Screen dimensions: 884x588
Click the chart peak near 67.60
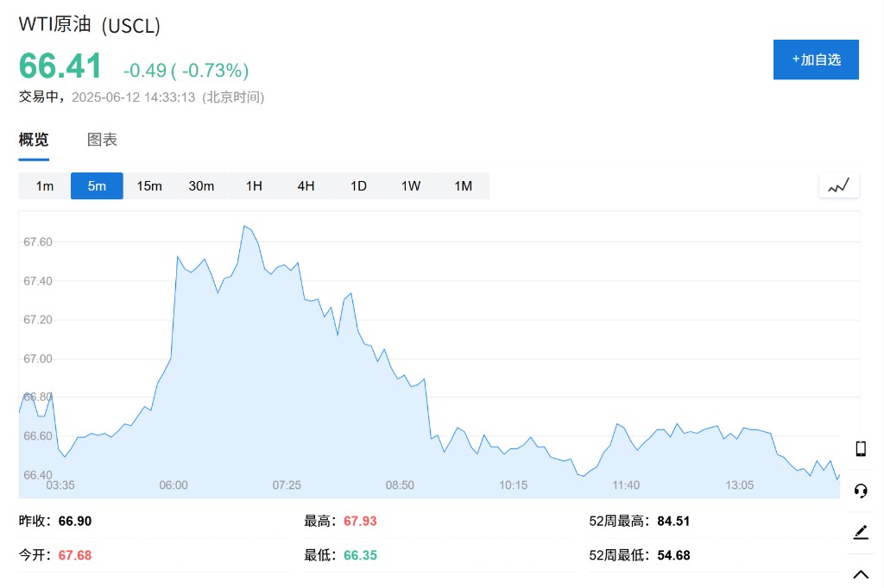point(244,226)
